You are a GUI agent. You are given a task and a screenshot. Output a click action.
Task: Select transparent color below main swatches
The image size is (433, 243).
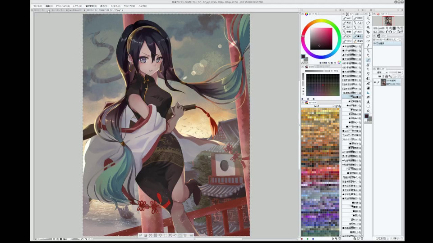tap(304, 62)
